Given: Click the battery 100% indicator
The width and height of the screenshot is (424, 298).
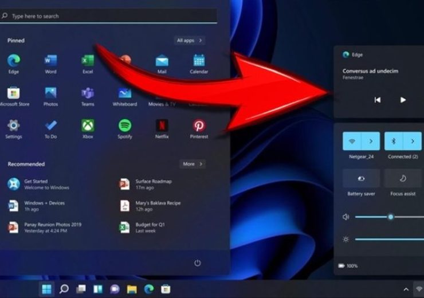Looking at the screenshot, I should 348,266.
